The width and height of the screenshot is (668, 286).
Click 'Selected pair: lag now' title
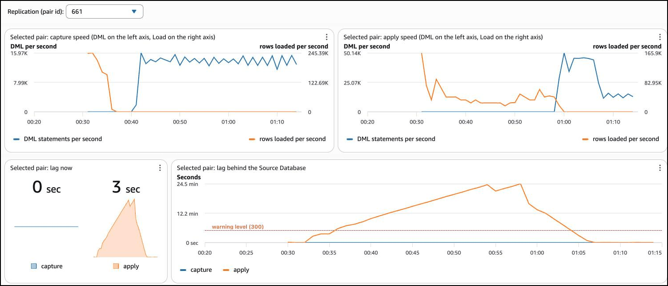pos(41,168)
